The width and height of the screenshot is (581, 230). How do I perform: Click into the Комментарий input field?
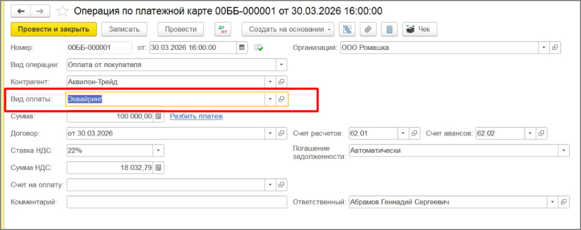coord(176,202)
